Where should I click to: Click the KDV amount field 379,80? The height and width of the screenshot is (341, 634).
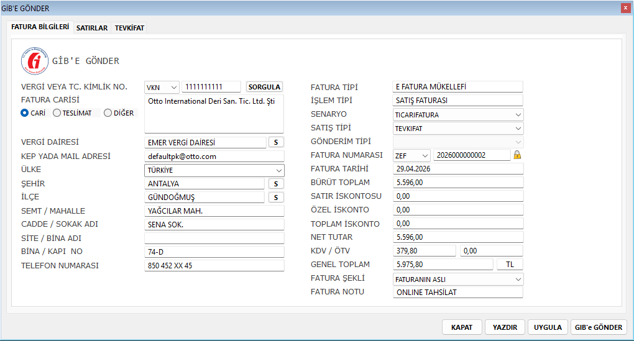424,250
